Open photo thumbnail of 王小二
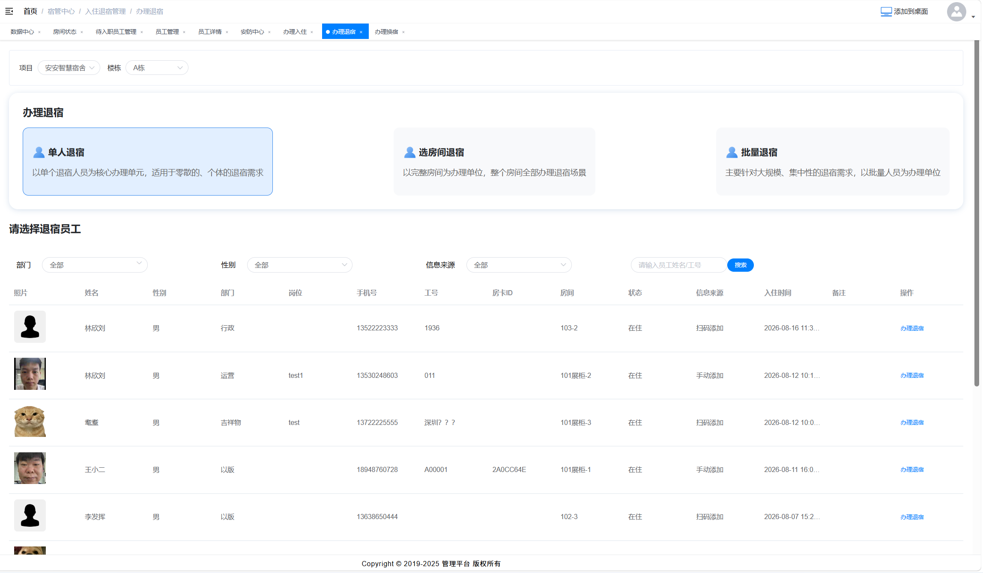Viewport: 983px width, 573px height. pyautogui.click(x=30, y=468)
